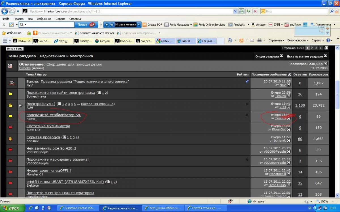The height and width of the screenshot is (212, 340).
Task: Open Бесплатная почта Hotmail favorites link
Action: click(x=95, y=33)
